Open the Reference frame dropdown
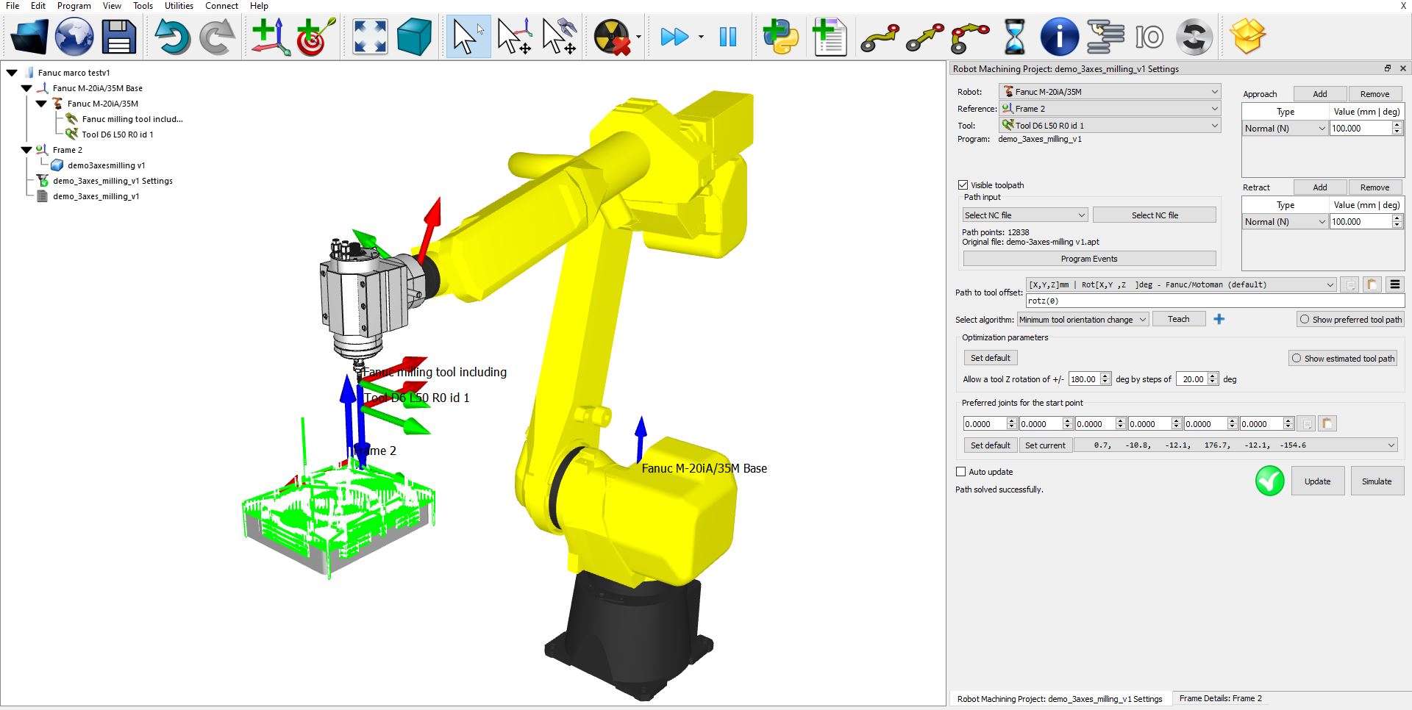The image size is (1412, 710). [1110, 109]
